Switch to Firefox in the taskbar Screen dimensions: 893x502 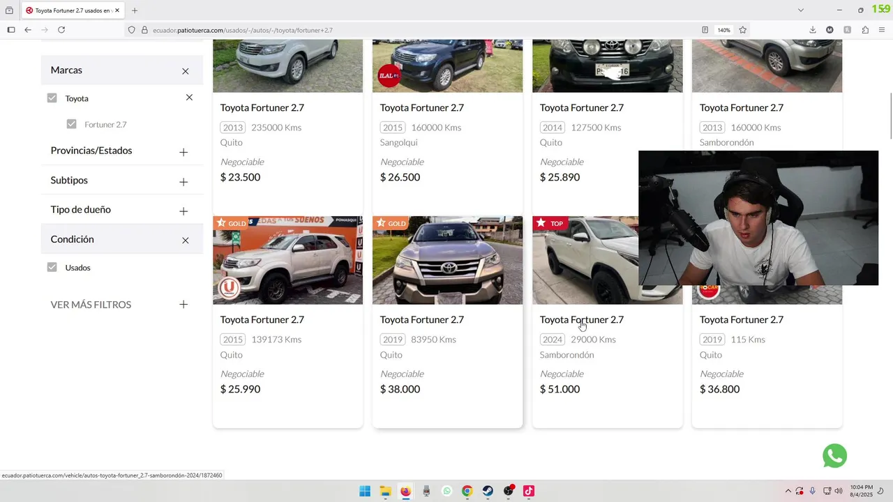(x=405, y=491)
